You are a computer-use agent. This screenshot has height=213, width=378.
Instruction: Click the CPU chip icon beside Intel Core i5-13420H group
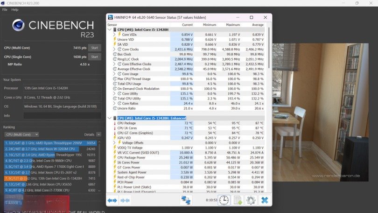115,30
